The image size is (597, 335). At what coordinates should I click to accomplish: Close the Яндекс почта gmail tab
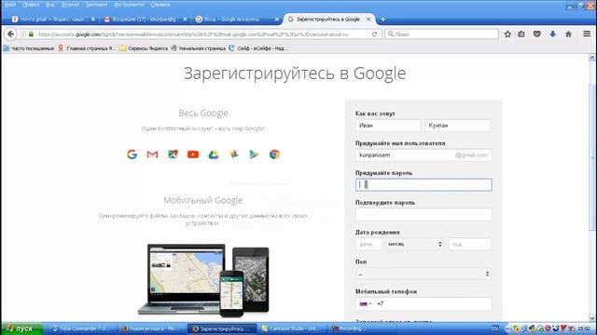point(93,19)
